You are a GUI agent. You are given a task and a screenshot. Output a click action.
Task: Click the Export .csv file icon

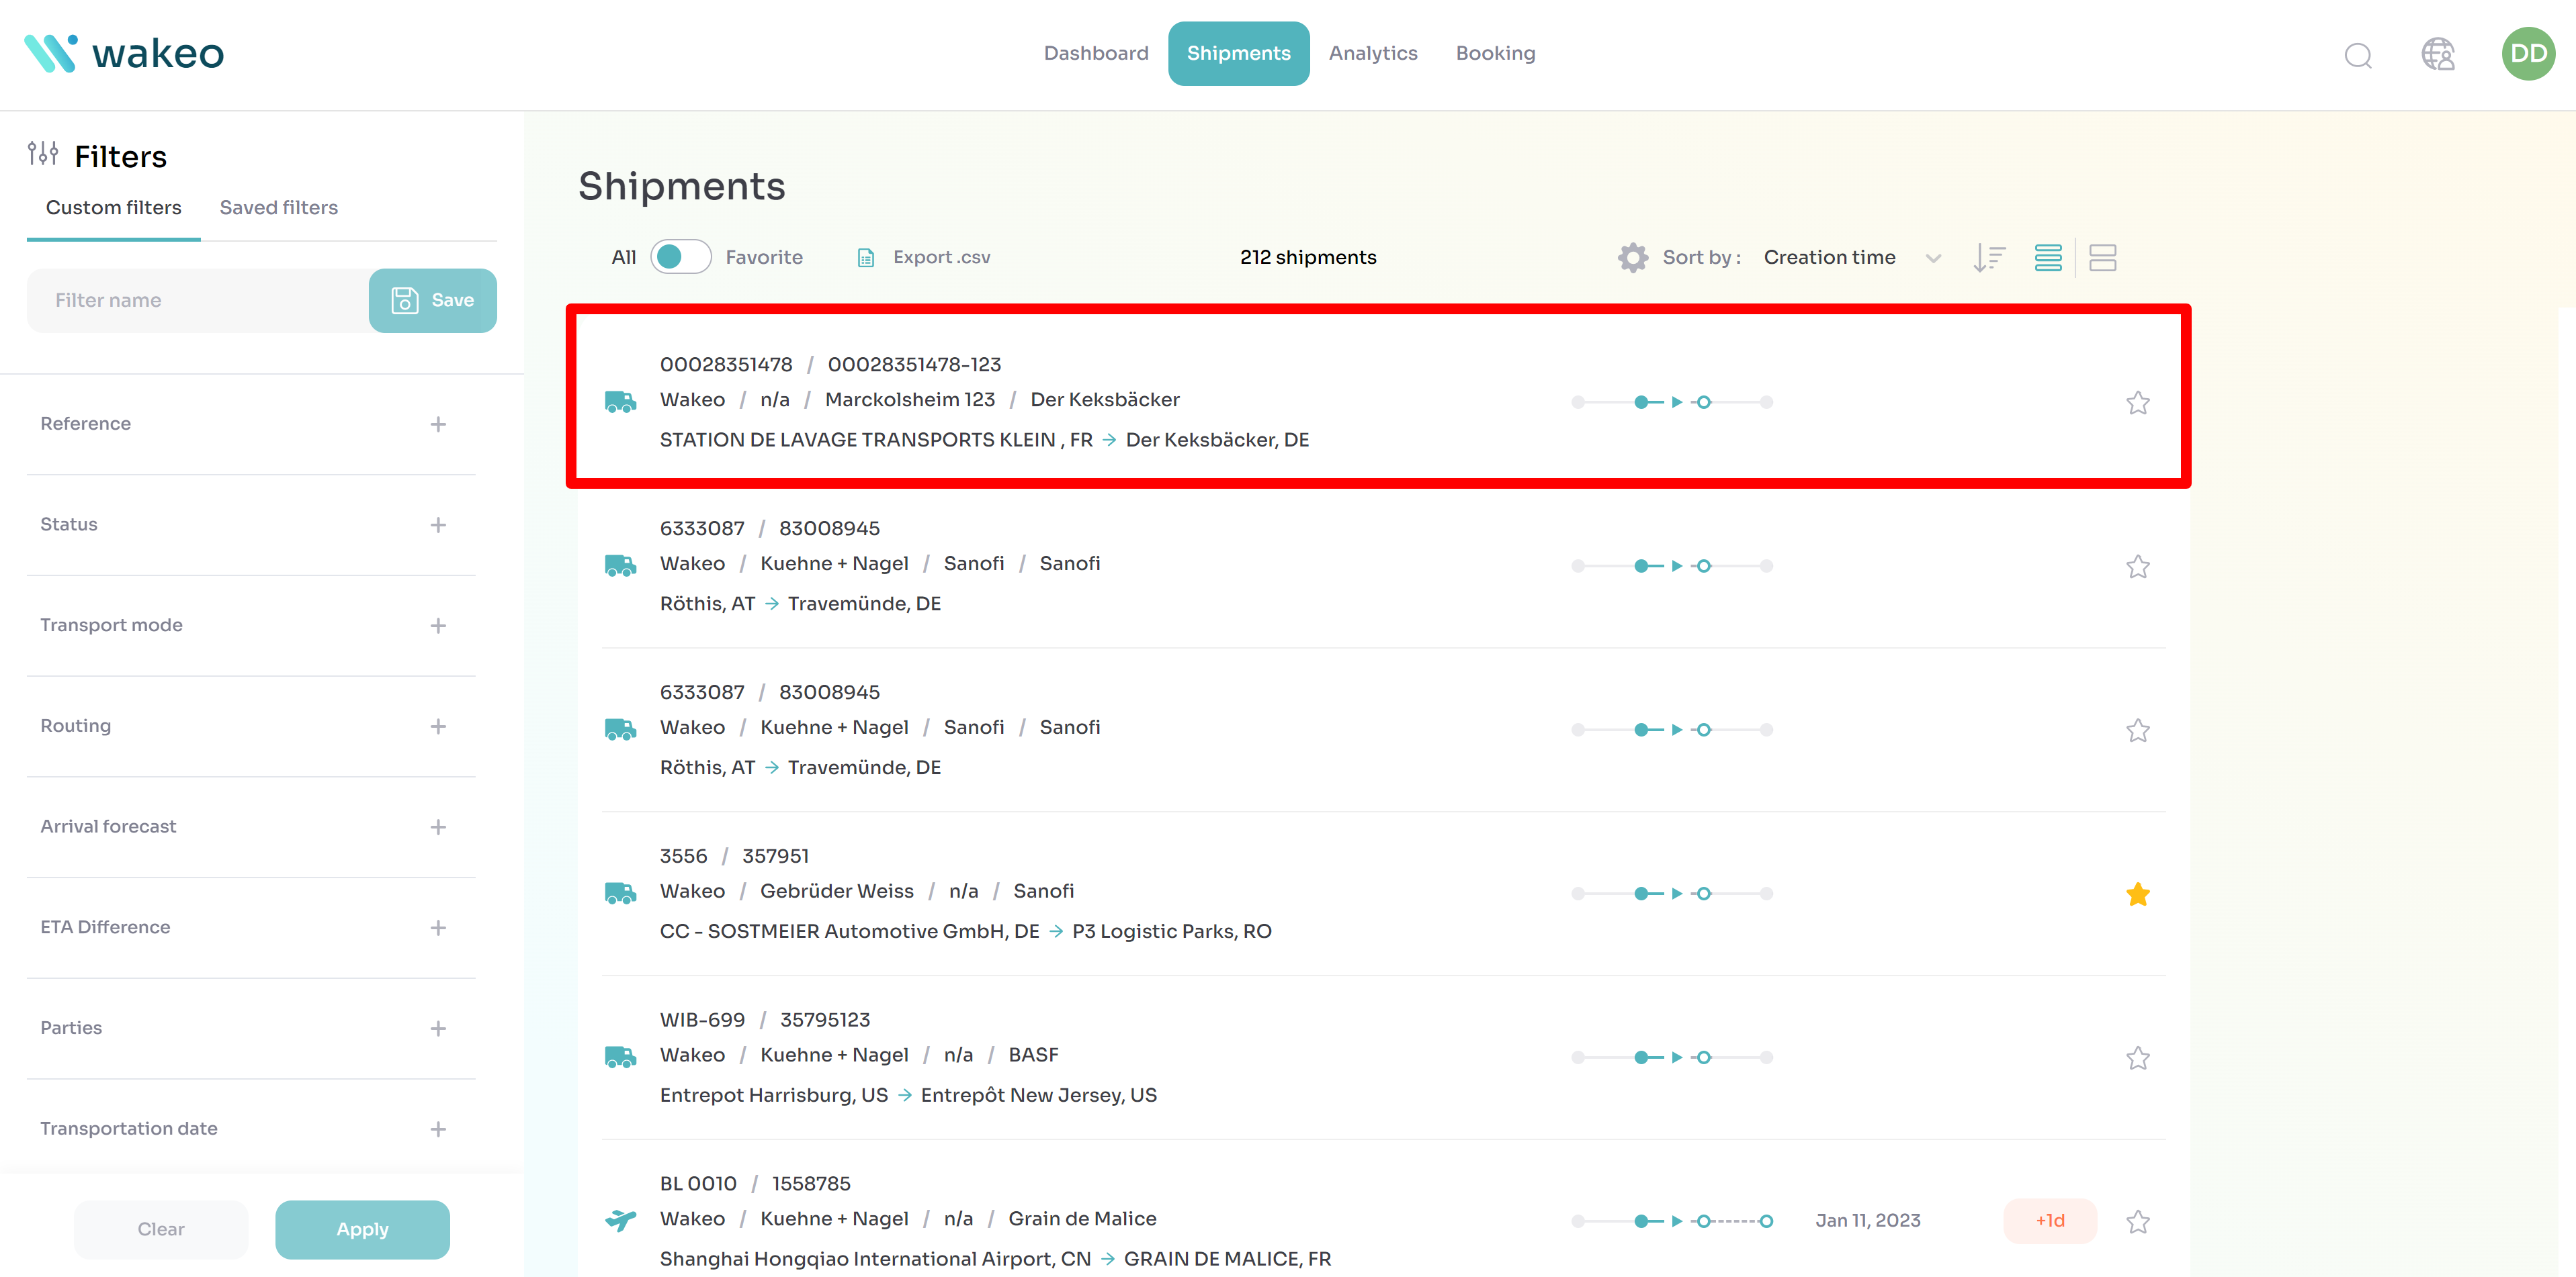(866, 258)
